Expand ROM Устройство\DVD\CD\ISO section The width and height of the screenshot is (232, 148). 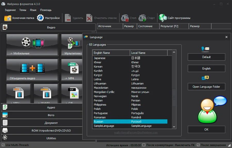(x=42, y=130)
